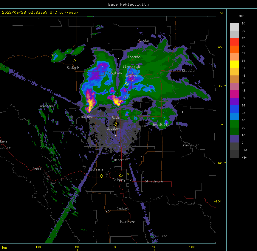The width and height of the screenshot is (257, 251).
Task: Click the yellow diamond marker below RedDeer
Action: [x=127, y=84]
